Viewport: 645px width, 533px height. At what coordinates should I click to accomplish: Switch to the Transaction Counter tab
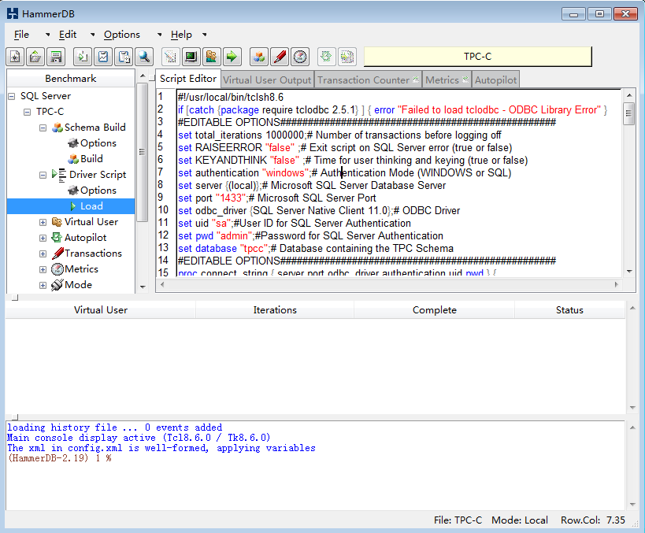368,80
